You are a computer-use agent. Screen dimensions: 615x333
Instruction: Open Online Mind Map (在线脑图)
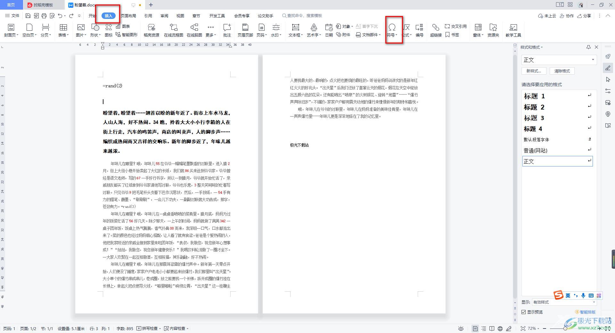194,30
